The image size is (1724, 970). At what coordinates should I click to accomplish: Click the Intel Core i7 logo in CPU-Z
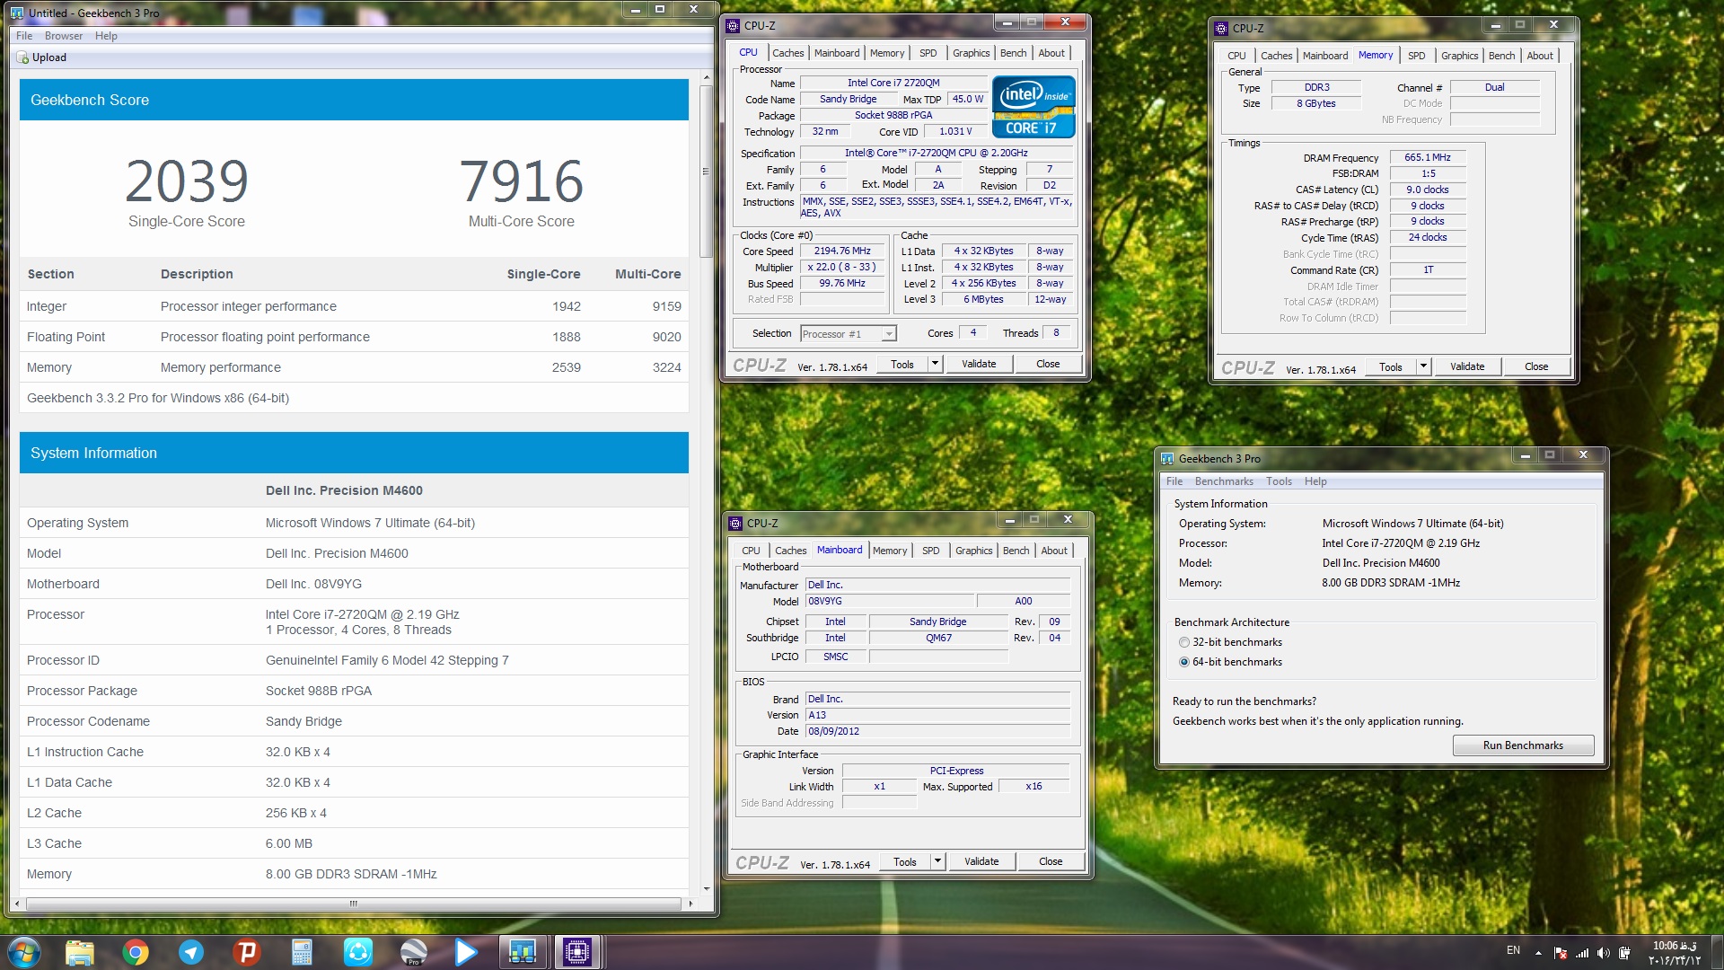pos(1033,106)
